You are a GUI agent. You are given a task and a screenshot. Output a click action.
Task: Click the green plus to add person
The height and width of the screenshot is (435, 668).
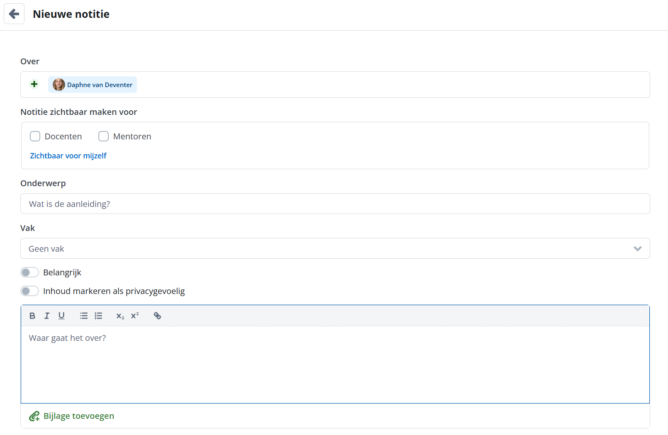point(34,84)
